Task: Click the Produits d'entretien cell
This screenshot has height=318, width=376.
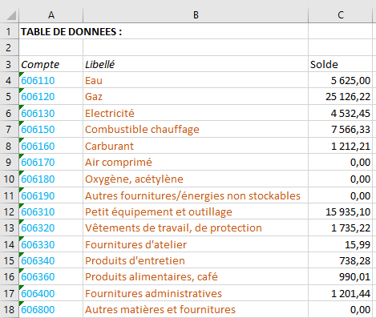Action: click(x=196, y=260)
